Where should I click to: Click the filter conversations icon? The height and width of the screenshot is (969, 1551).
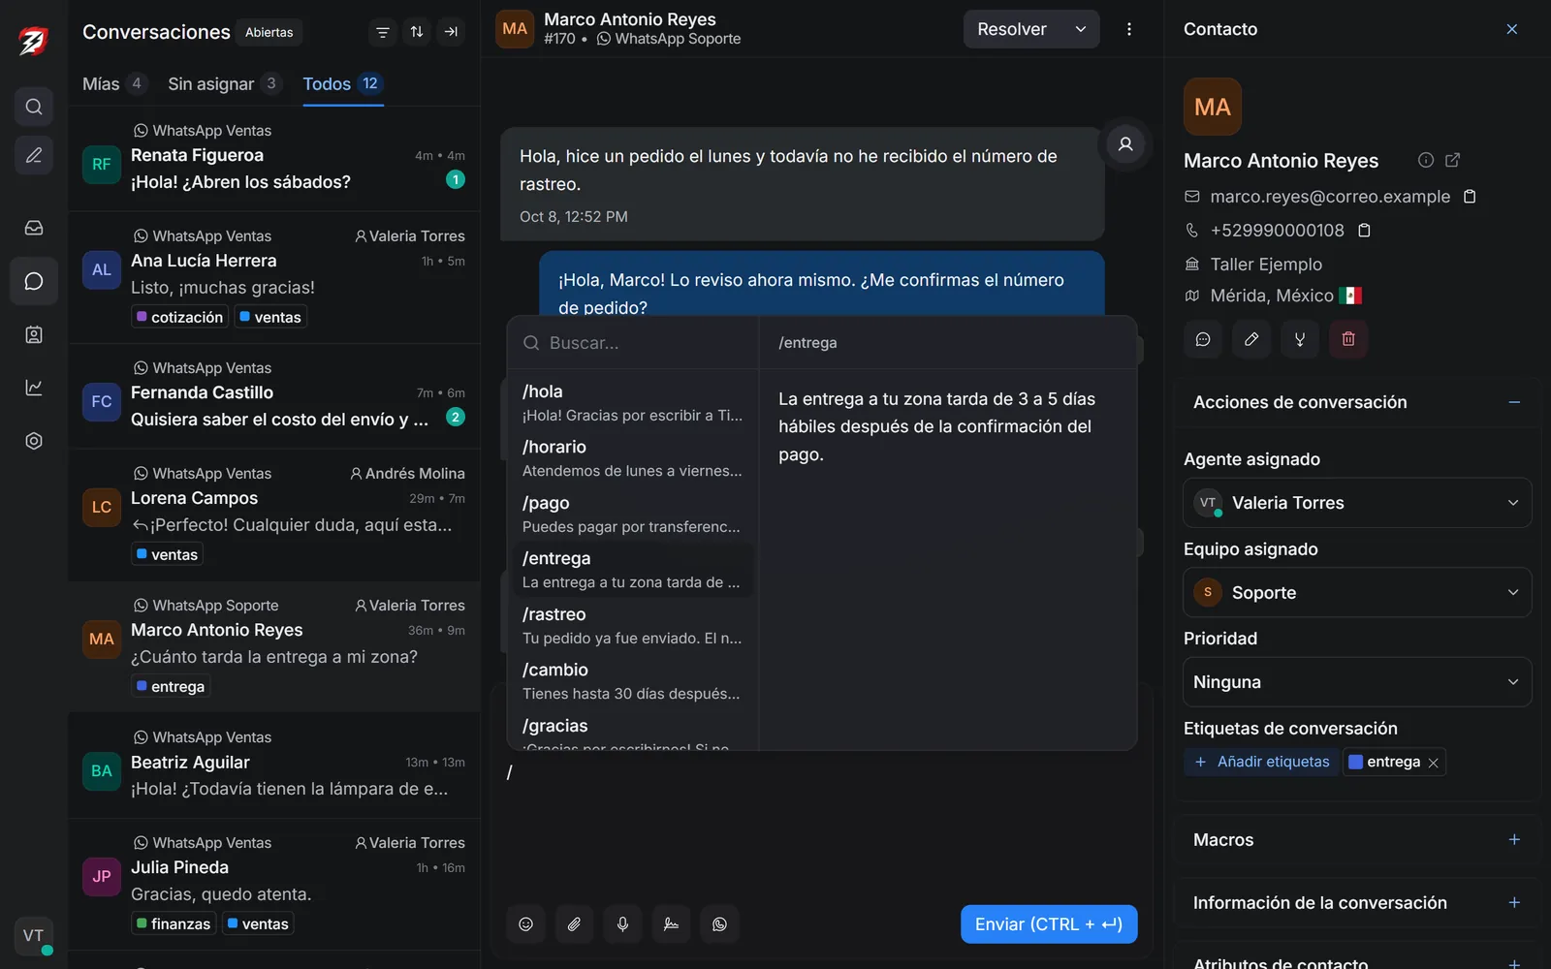(383, 32)
